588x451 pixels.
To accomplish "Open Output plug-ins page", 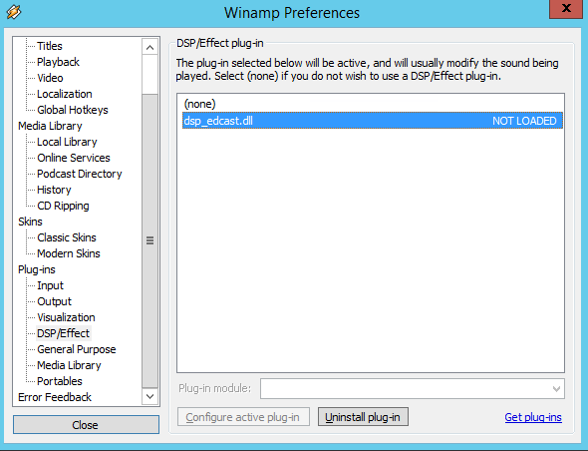I will pos(54,301).
